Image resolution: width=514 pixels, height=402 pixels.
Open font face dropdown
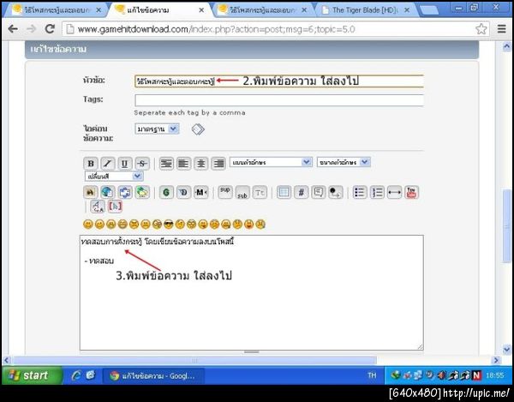coord(271,162)
